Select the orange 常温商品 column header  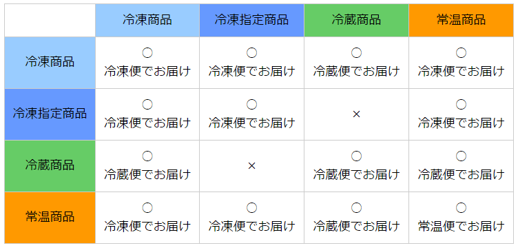coord(462,20)
